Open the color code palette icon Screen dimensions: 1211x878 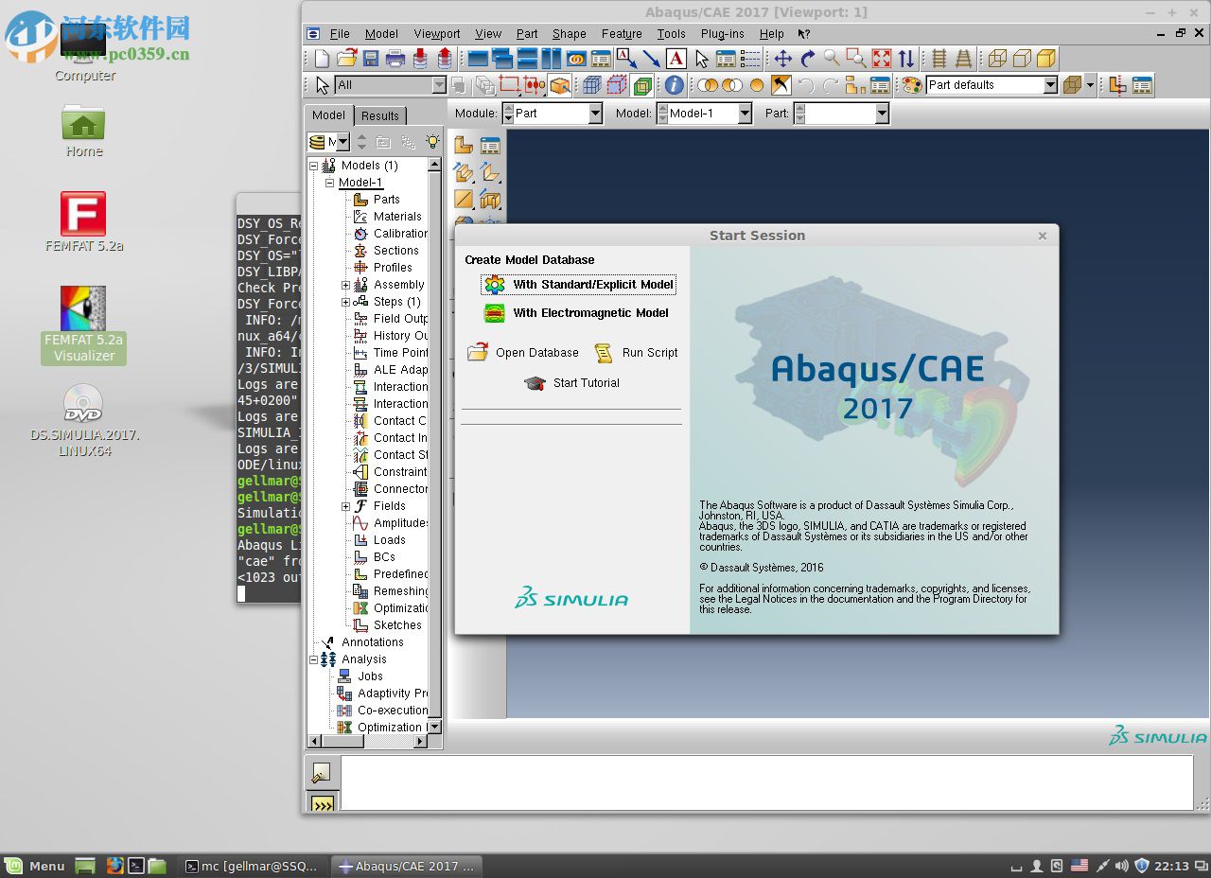[x=911, y=85]
